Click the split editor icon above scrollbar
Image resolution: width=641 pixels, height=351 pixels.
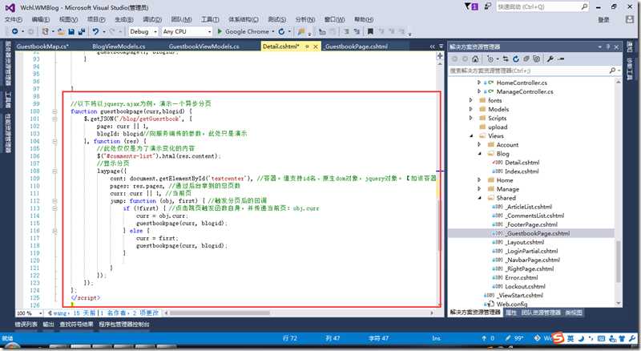click(x=440, y=55)
